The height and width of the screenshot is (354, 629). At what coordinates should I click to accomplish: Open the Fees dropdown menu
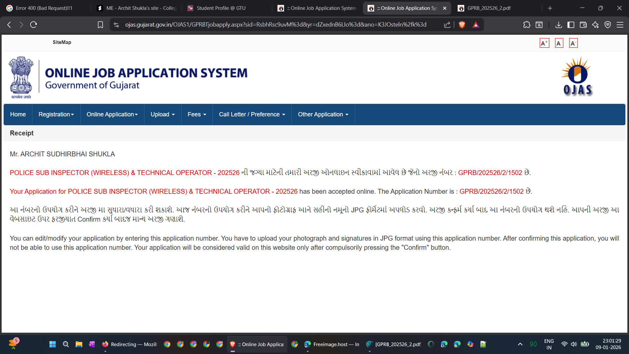197,114
